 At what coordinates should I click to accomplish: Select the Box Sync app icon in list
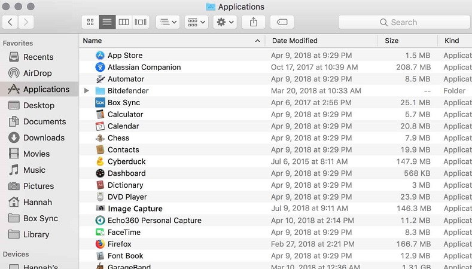tap(100, 103)
